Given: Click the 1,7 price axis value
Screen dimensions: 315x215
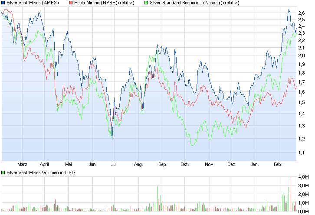Looking at the screenshot, I should tap(302, 82).
